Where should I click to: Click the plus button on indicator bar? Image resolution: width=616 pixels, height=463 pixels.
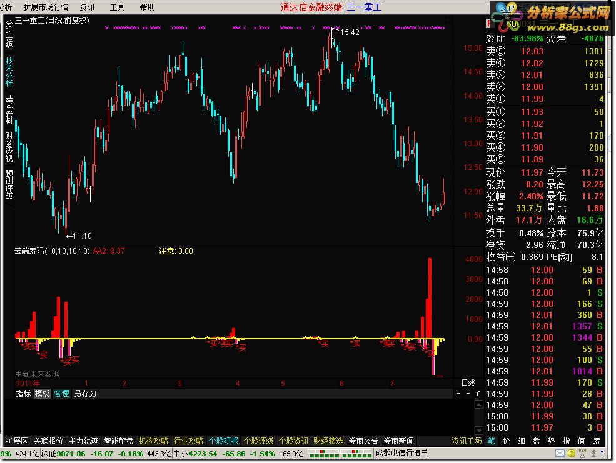458,394
